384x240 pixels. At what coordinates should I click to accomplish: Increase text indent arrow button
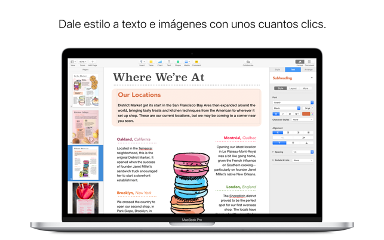[x=303, y=138]
